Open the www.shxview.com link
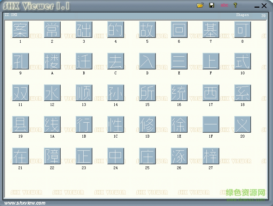This screenshot has width=273, height=206. [25, 203]
